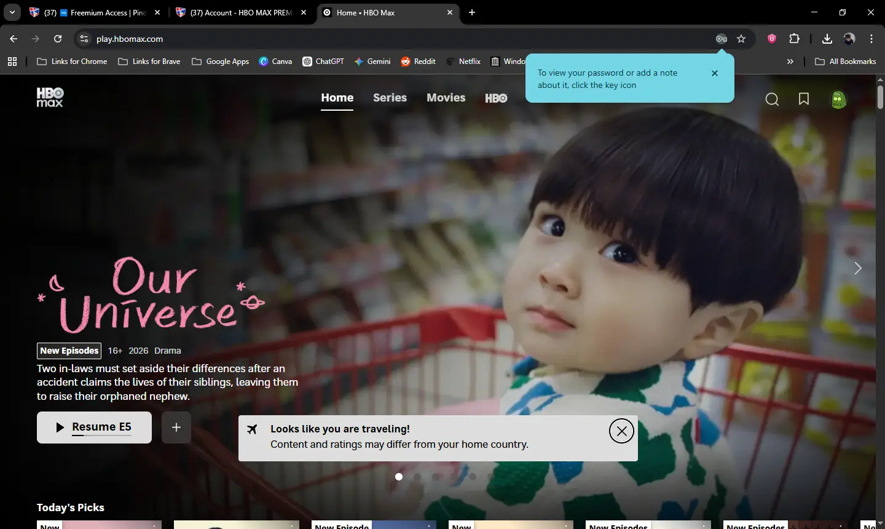The image size is (885, 529).
Task: Open the red shield extension icon
Action: click(772, 39)
